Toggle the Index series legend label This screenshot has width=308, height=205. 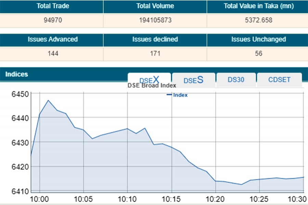click(180, 95)
